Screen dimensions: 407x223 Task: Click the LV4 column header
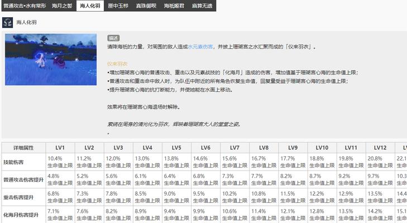pos(147,148)
